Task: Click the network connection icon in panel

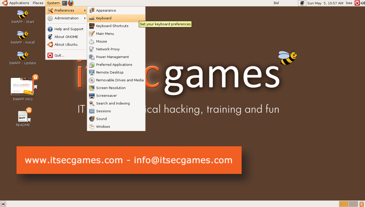Action: (x=302, y=3)
